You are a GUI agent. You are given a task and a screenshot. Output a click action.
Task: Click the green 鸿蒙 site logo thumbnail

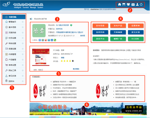coord(39,30)
